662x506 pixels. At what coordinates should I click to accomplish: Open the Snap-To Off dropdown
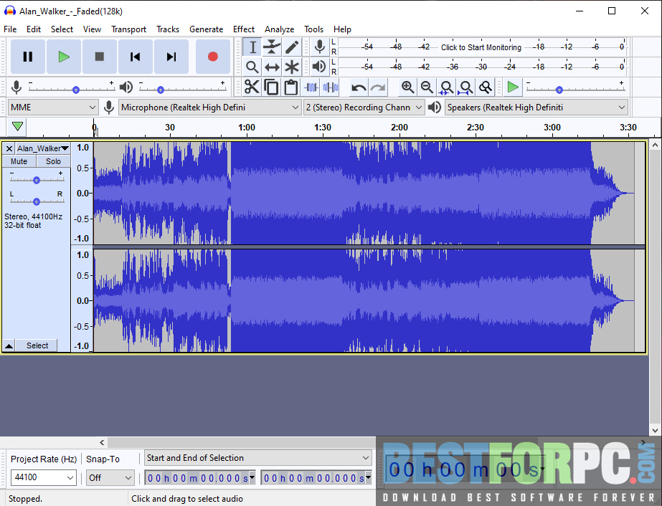click(x=110, y=477)
